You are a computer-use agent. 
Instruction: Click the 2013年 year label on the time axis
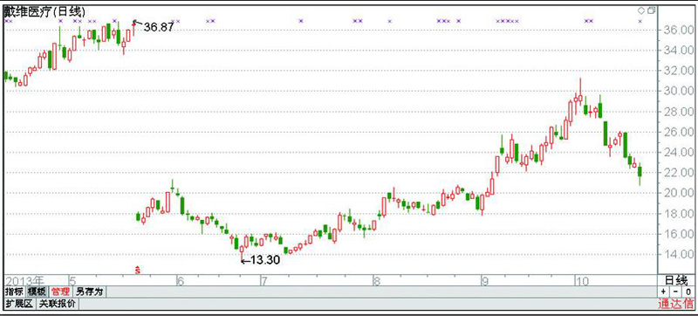(x=24, y=281)
